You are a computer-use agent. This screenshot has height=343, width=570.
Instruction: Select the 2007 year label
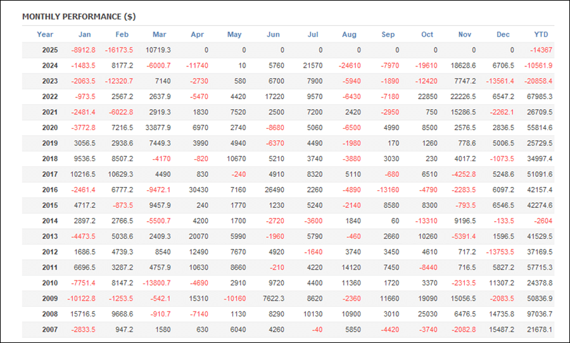point(50,330)
